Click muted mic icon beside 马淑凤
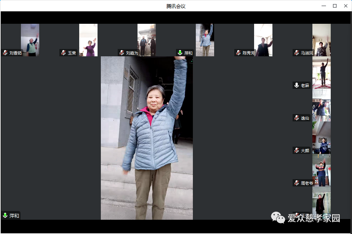 pyautogui.click(x=297, y=53)
